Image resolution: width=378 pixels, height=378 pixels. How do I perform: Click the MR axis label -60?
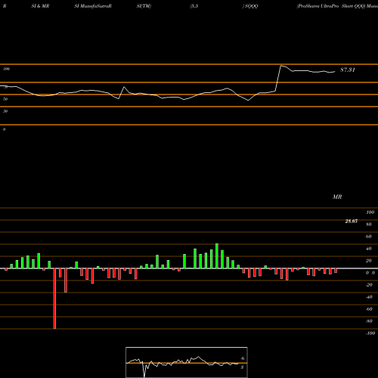point(369,309)
